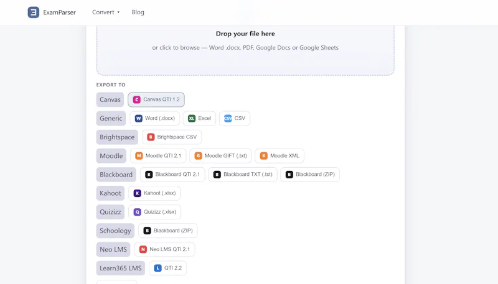The height and width of the screenshot is (284, 498).
Task: Click the Blackboard category label
Action: [x=116, y=175]
